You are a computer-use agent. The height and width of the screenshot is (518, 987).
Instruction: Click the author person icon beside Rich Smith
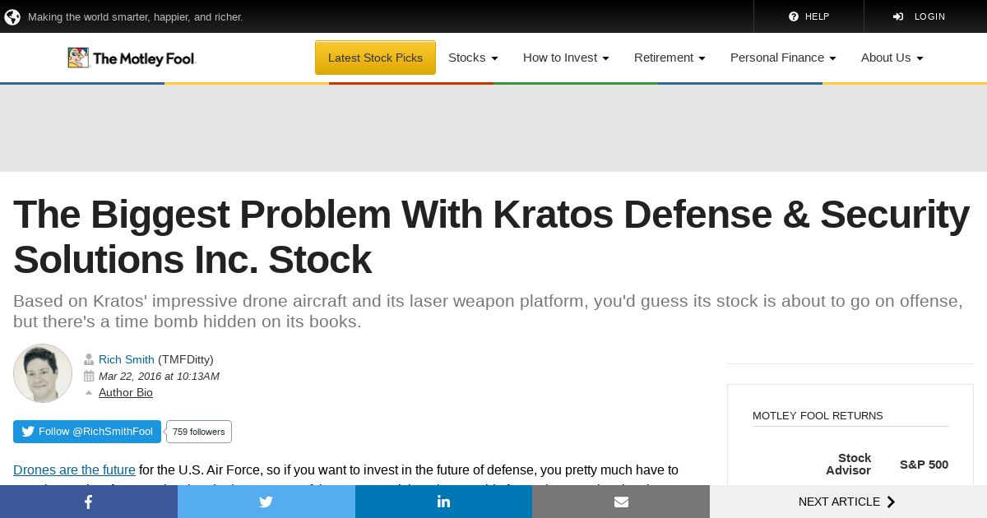click(x=89, y=359)
